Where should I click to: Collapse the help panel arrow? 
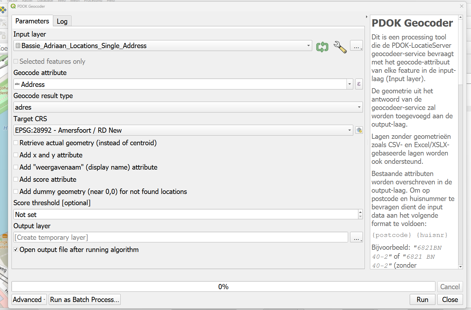(x=366, y=17)
